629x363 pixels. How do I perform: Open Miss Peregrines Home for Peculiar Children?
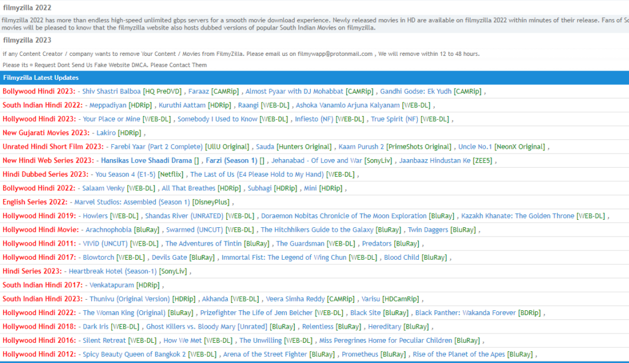pos(386,340)
